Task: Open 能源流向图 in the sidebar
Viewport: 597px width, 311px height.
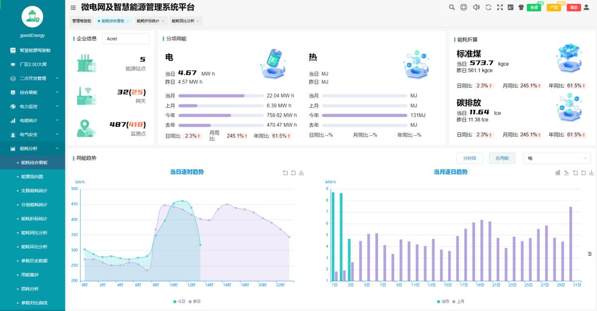Action: (x=32, y=176)
